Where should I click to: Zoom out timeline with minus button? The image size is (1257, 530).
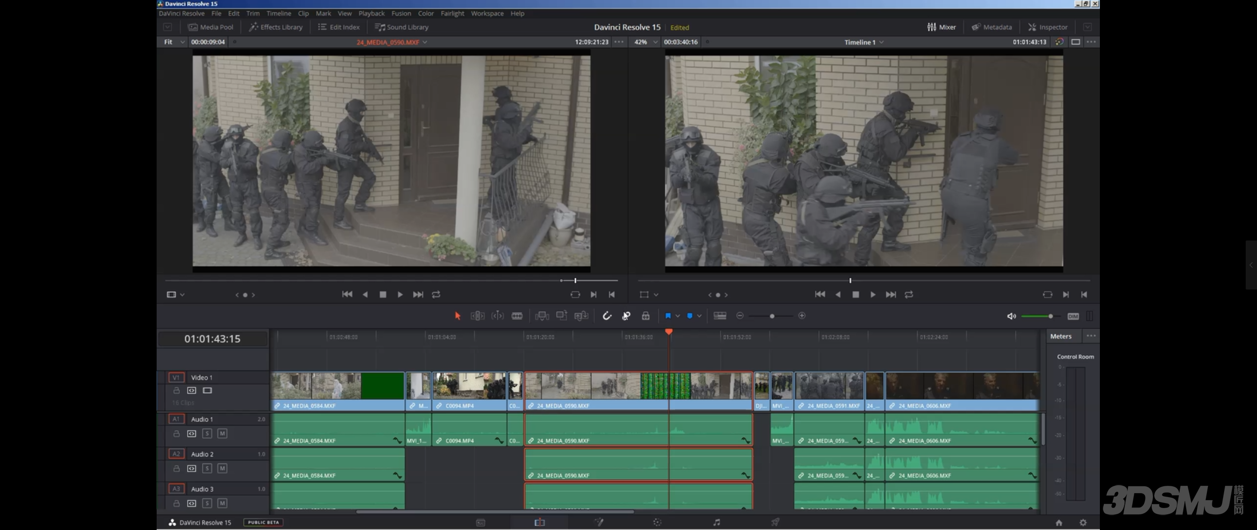click(740, 316)
